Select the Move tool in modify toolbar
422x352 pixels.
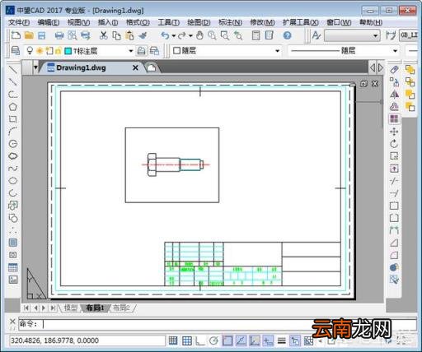[x=394, y=132]
